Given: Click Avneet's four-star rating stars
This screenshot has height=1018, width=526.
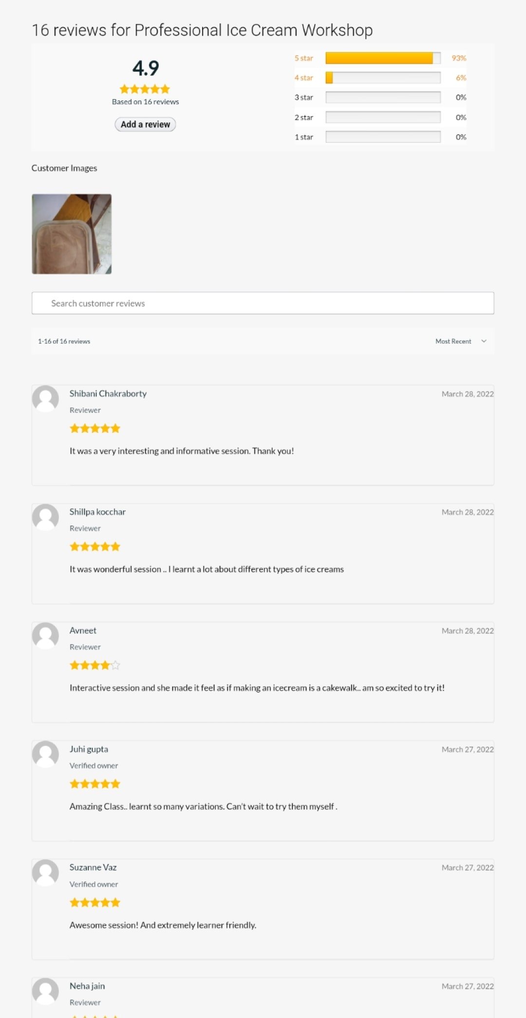Looking at the screenshot, I should [x=94, y=666].
